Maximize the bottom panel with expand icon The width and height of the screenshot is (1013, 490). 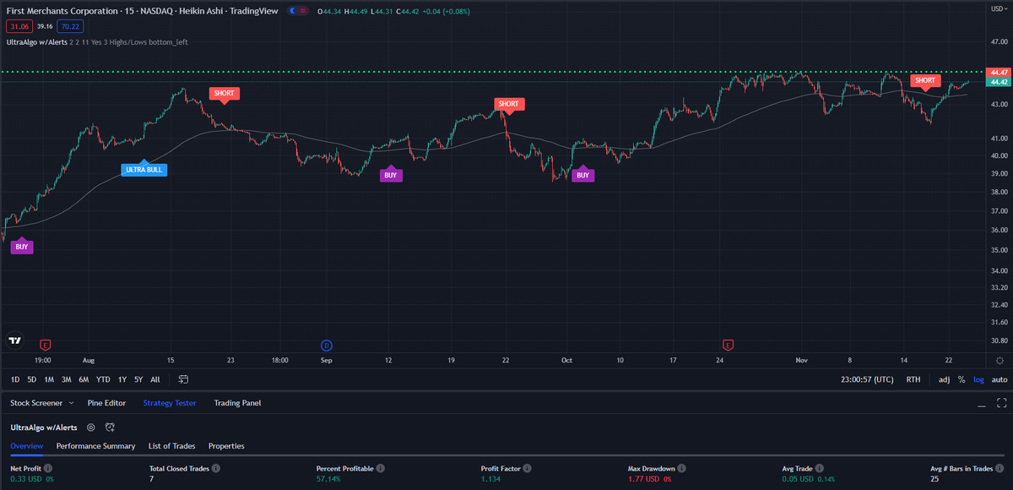coord(1002,403)
